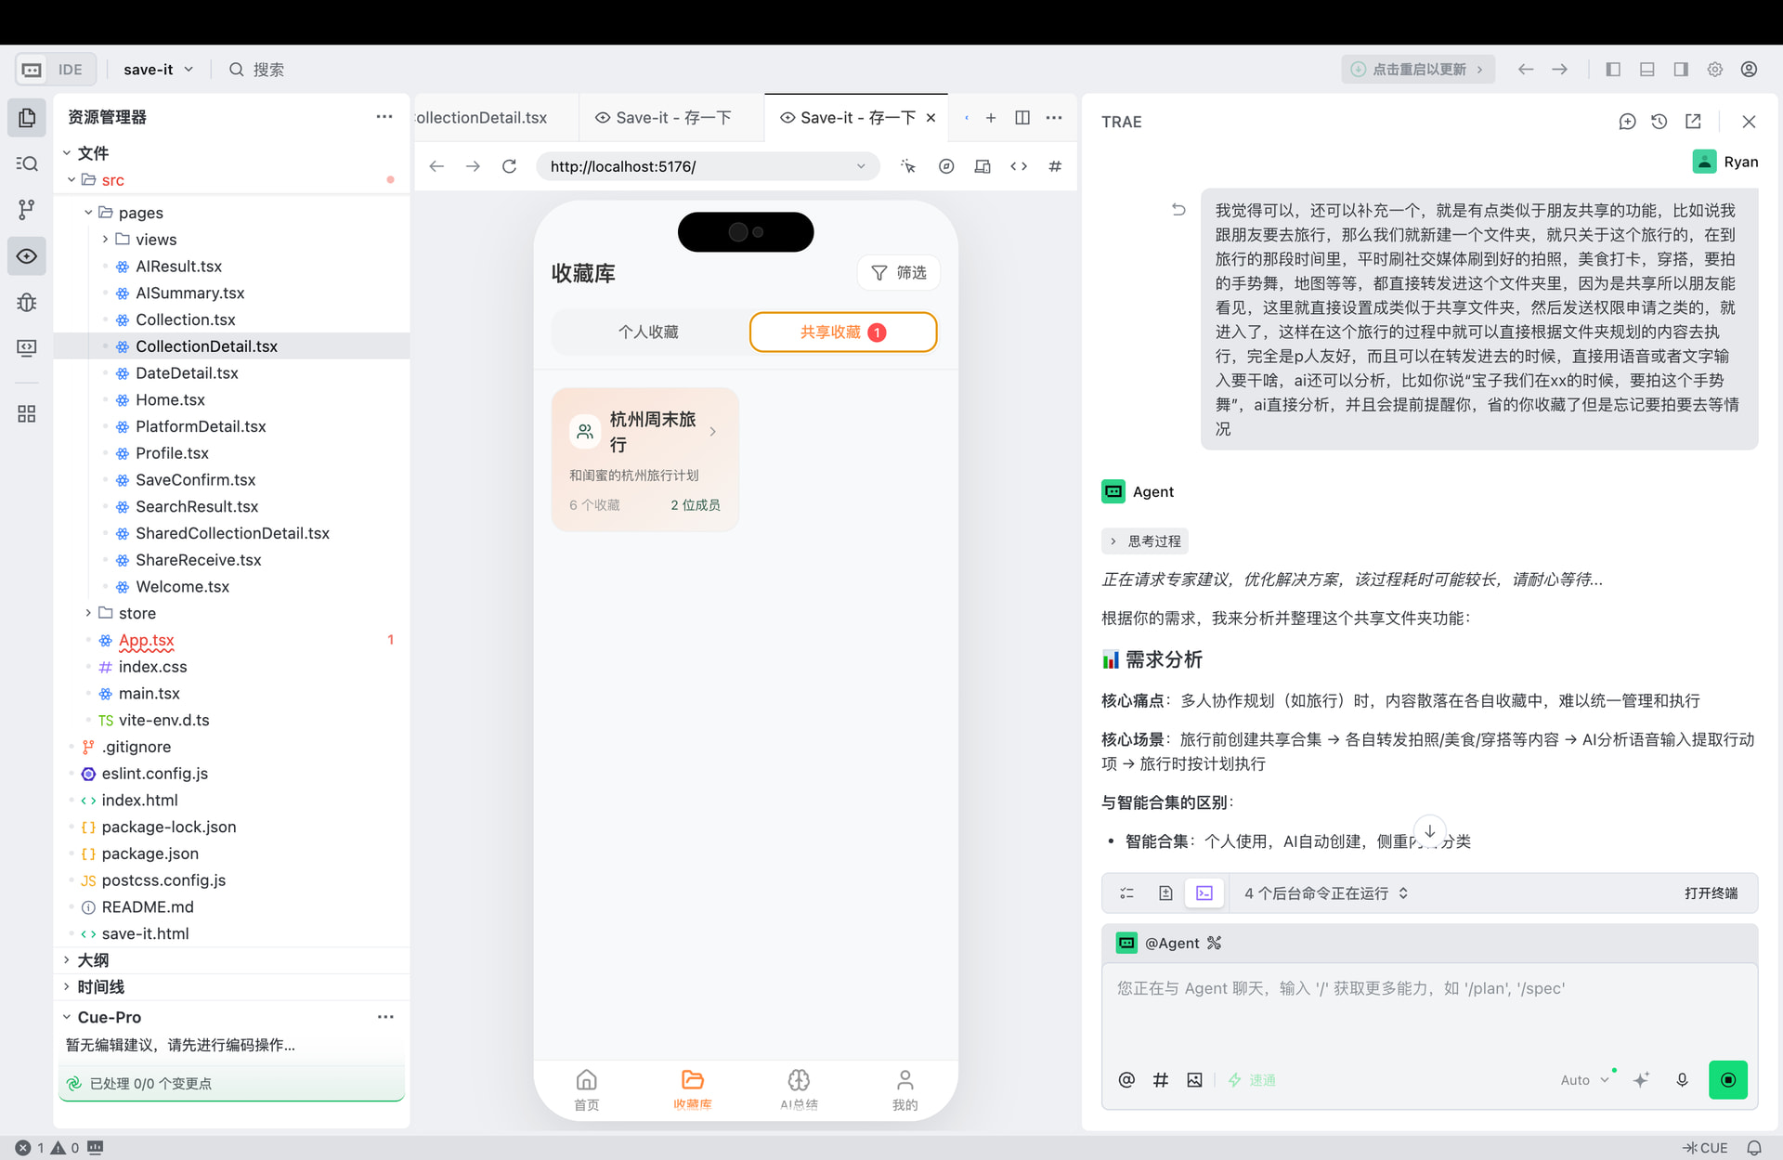Screen dimensions: 1783x1160
Task: Open the remote monitor icon in activity bar
Action: click(27, 348)
